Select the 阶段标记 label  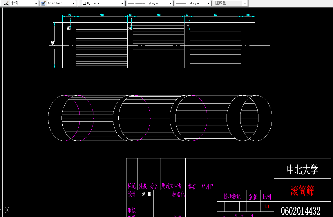(x=232, y=196)
